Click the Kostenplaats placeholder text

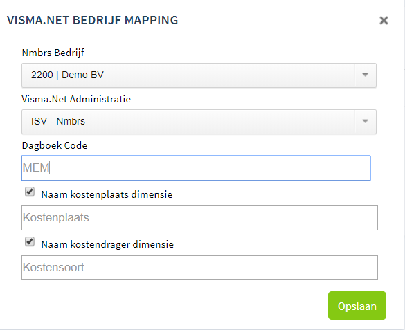click(56, 217)
